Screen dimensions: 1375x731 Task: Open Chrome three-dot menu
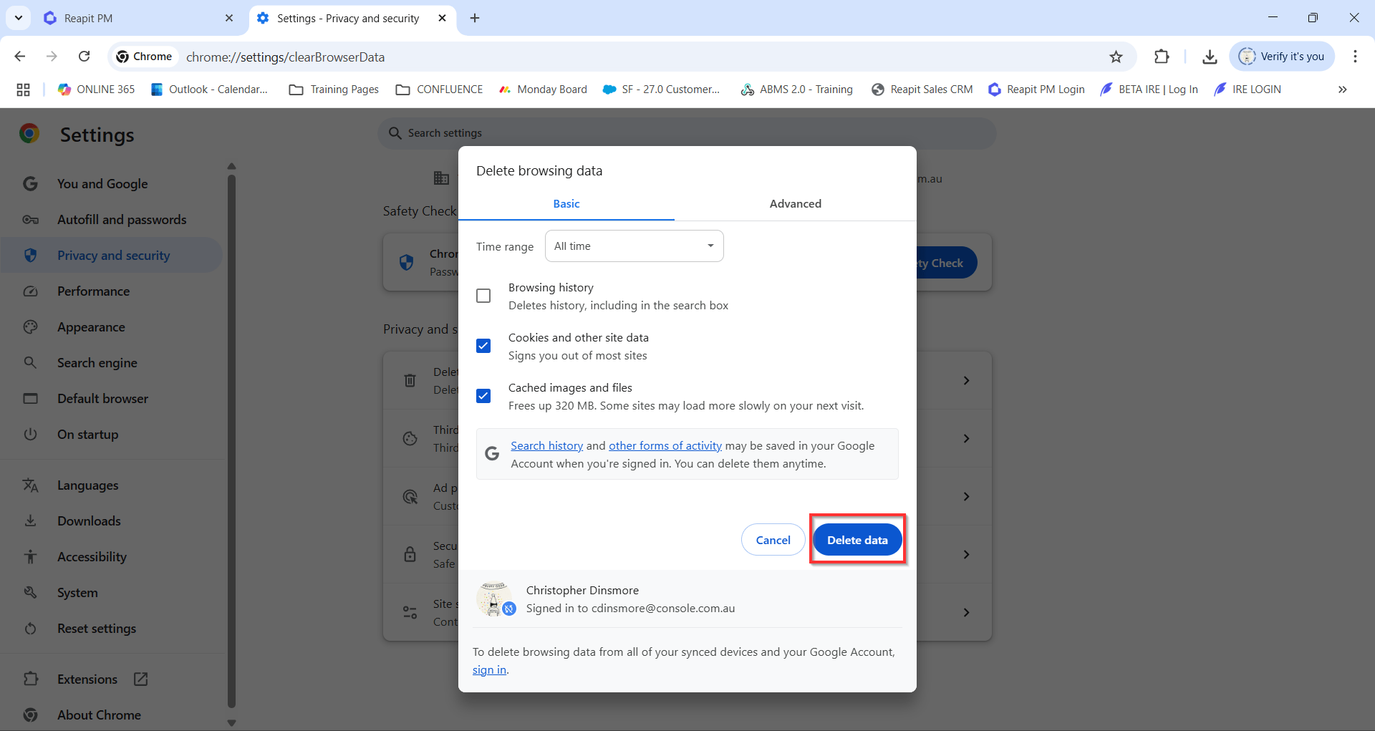[1355, 57]
